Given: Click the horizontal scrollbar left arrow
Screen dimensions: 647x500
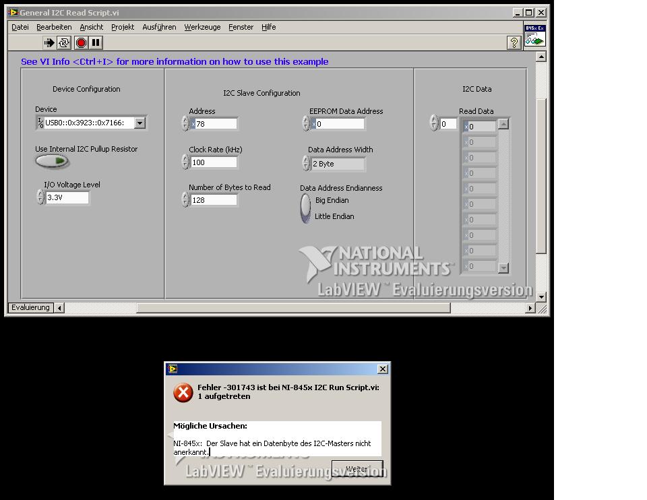Looking at the screenshot, I should click(60, 308).
